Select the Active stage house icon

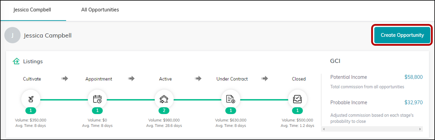coord(164,99)
